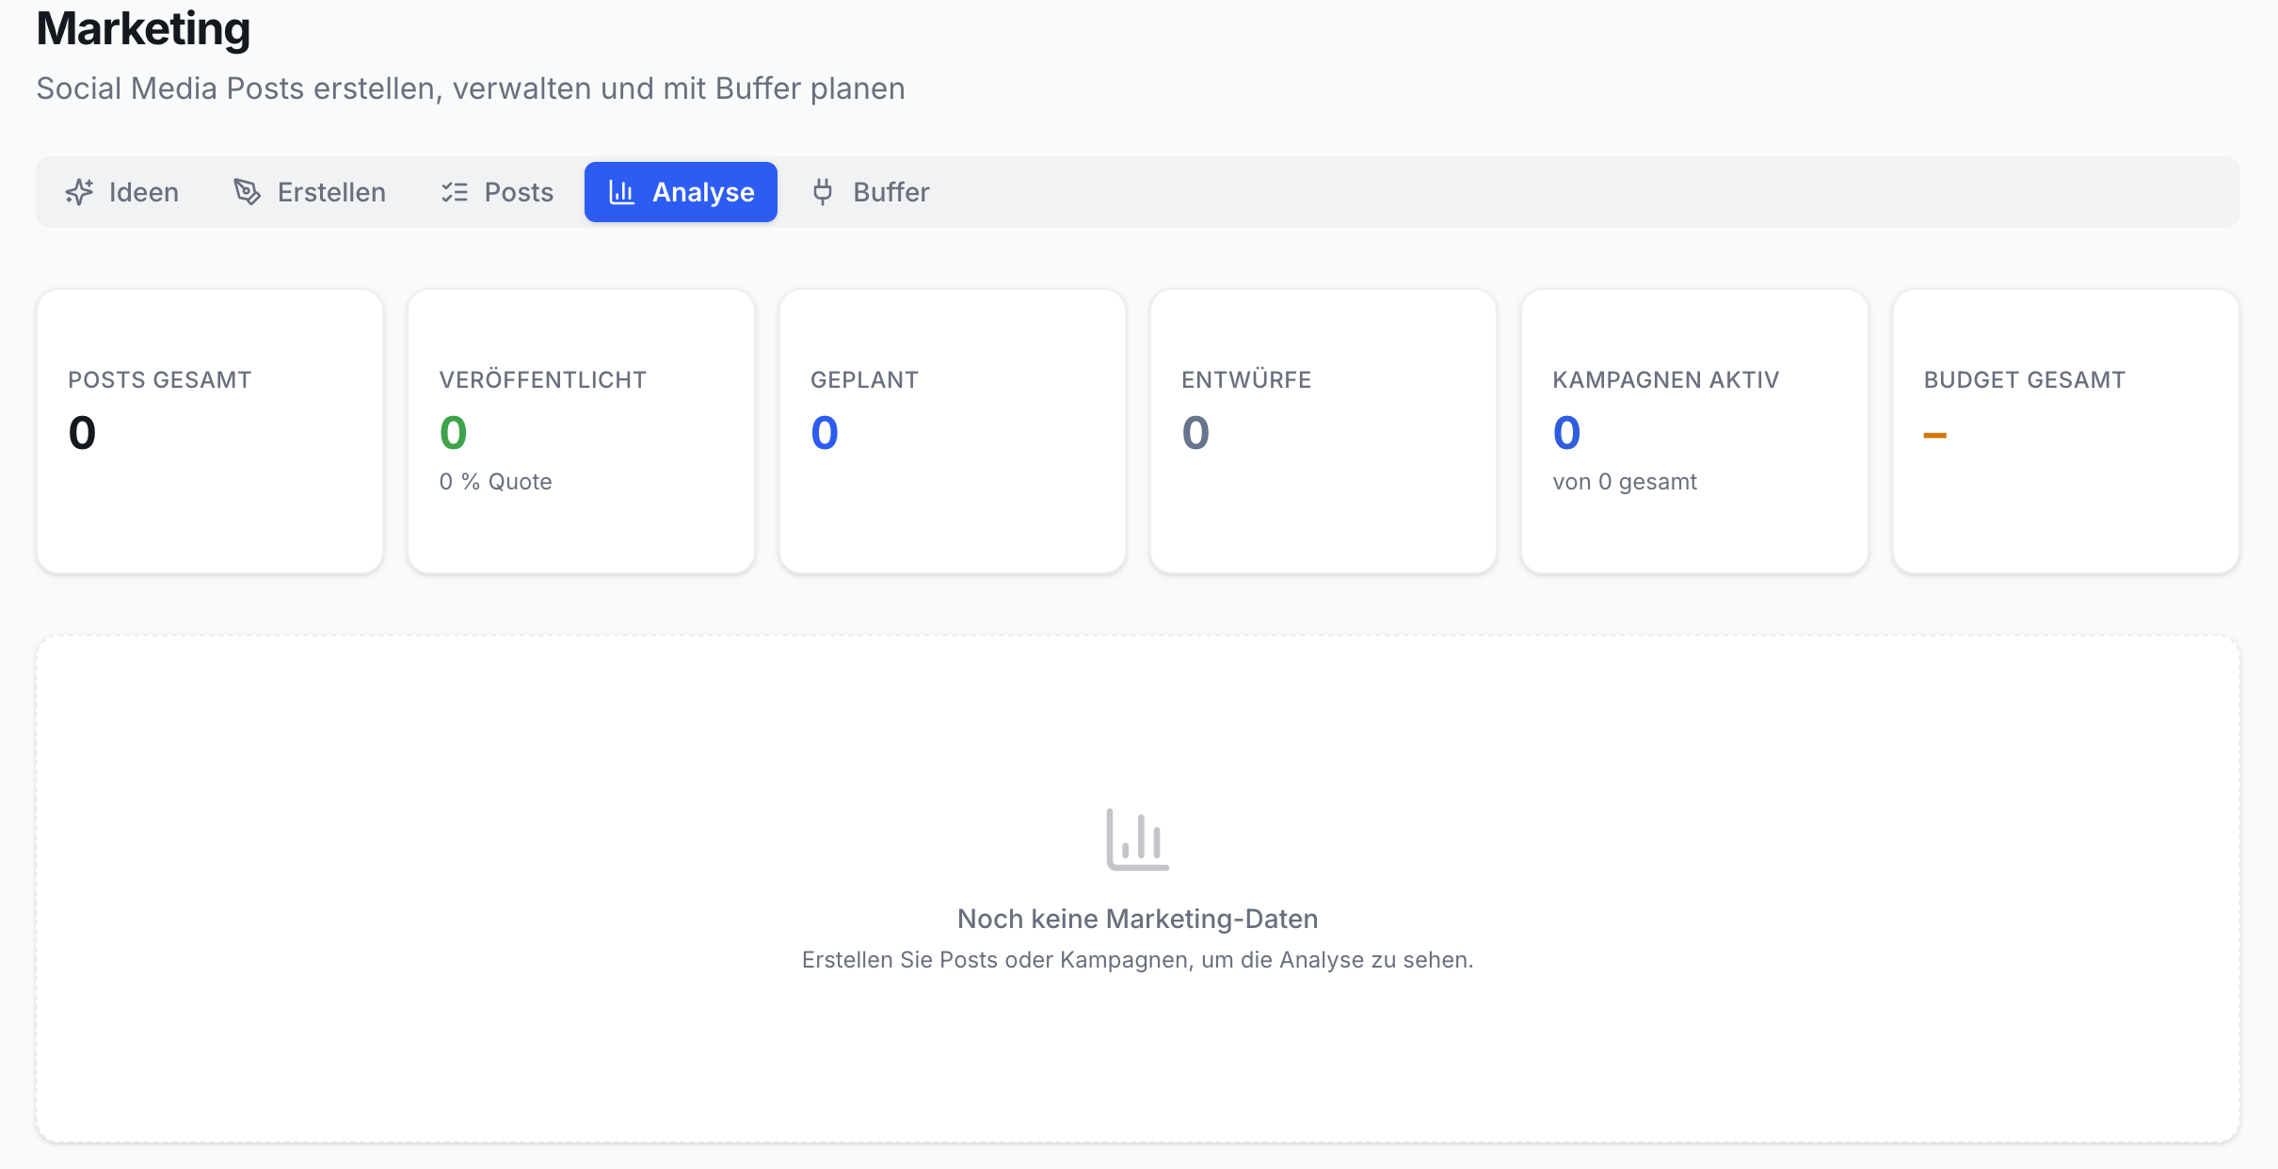This screenshot has width=2278, height=1169.
Task: Click 'Noch keine Marketing-Daten' heading
Action: 1137,919
